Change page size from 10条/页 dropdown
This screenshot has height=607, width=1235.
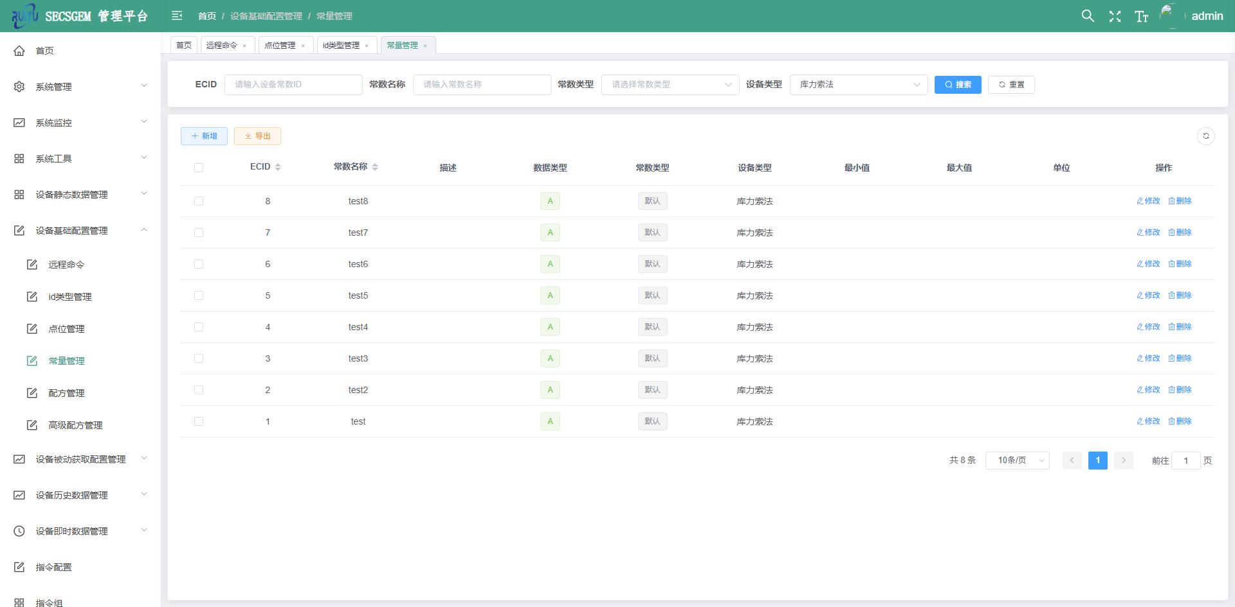tap(1017, 461)
